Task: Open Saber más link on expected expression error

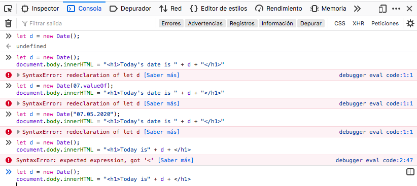Action: 176,161
